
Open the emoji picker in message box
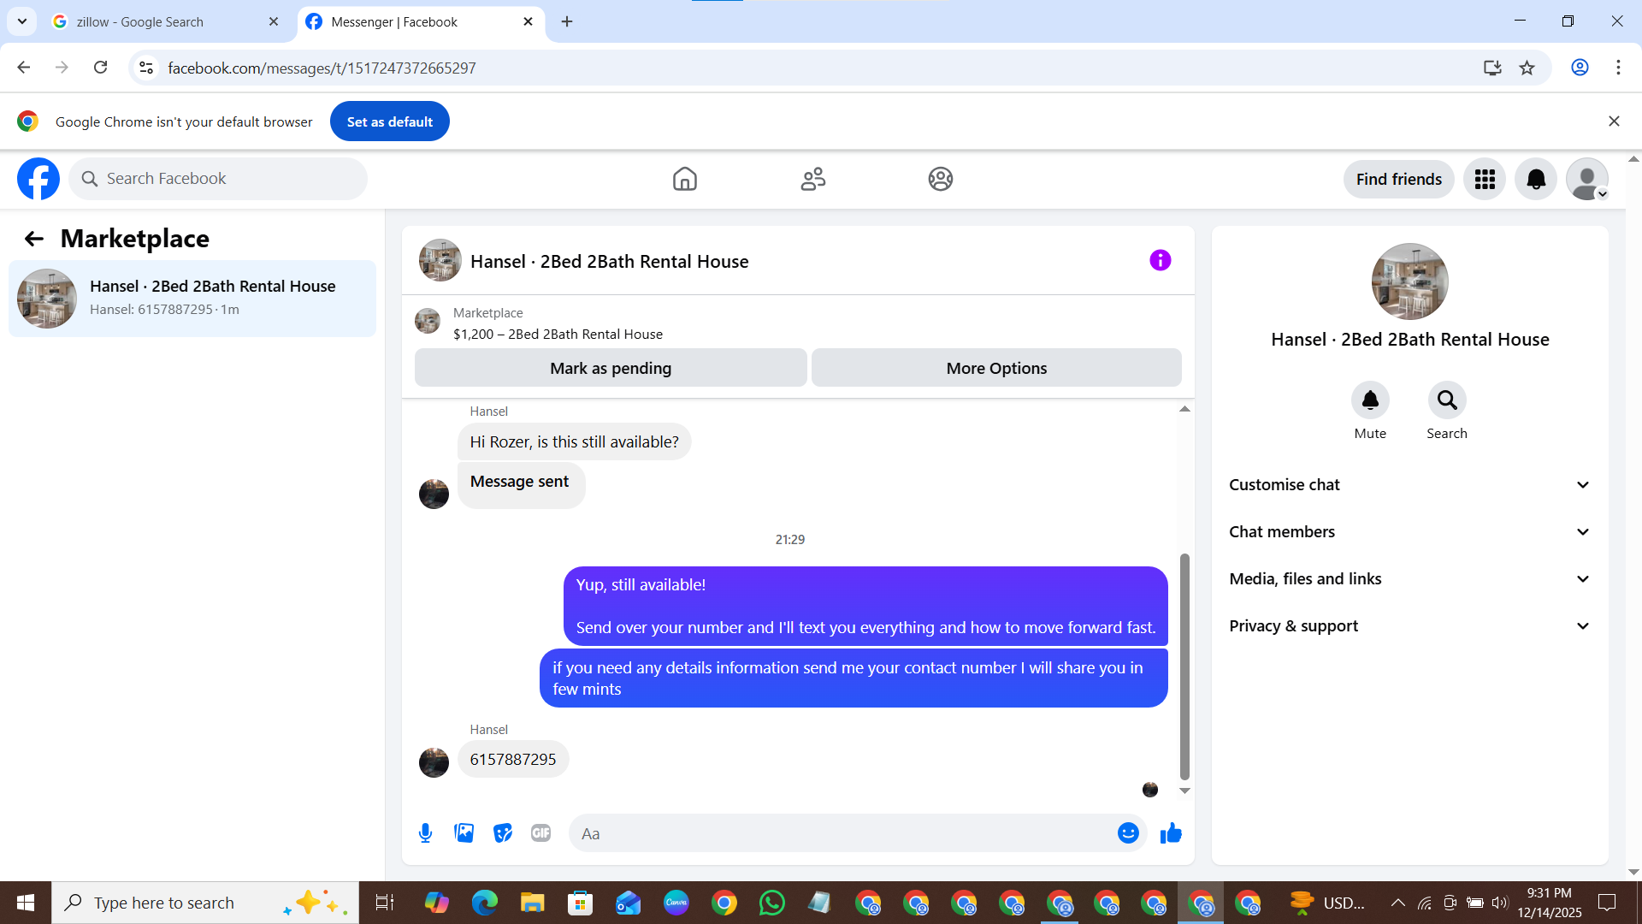pyautogui.click(x=1128, y=833)
